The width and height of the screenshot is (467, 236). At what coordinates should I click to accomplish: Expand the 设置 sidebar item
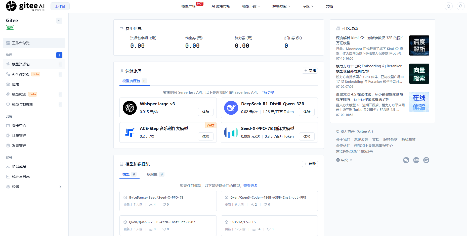coord(34,187)
